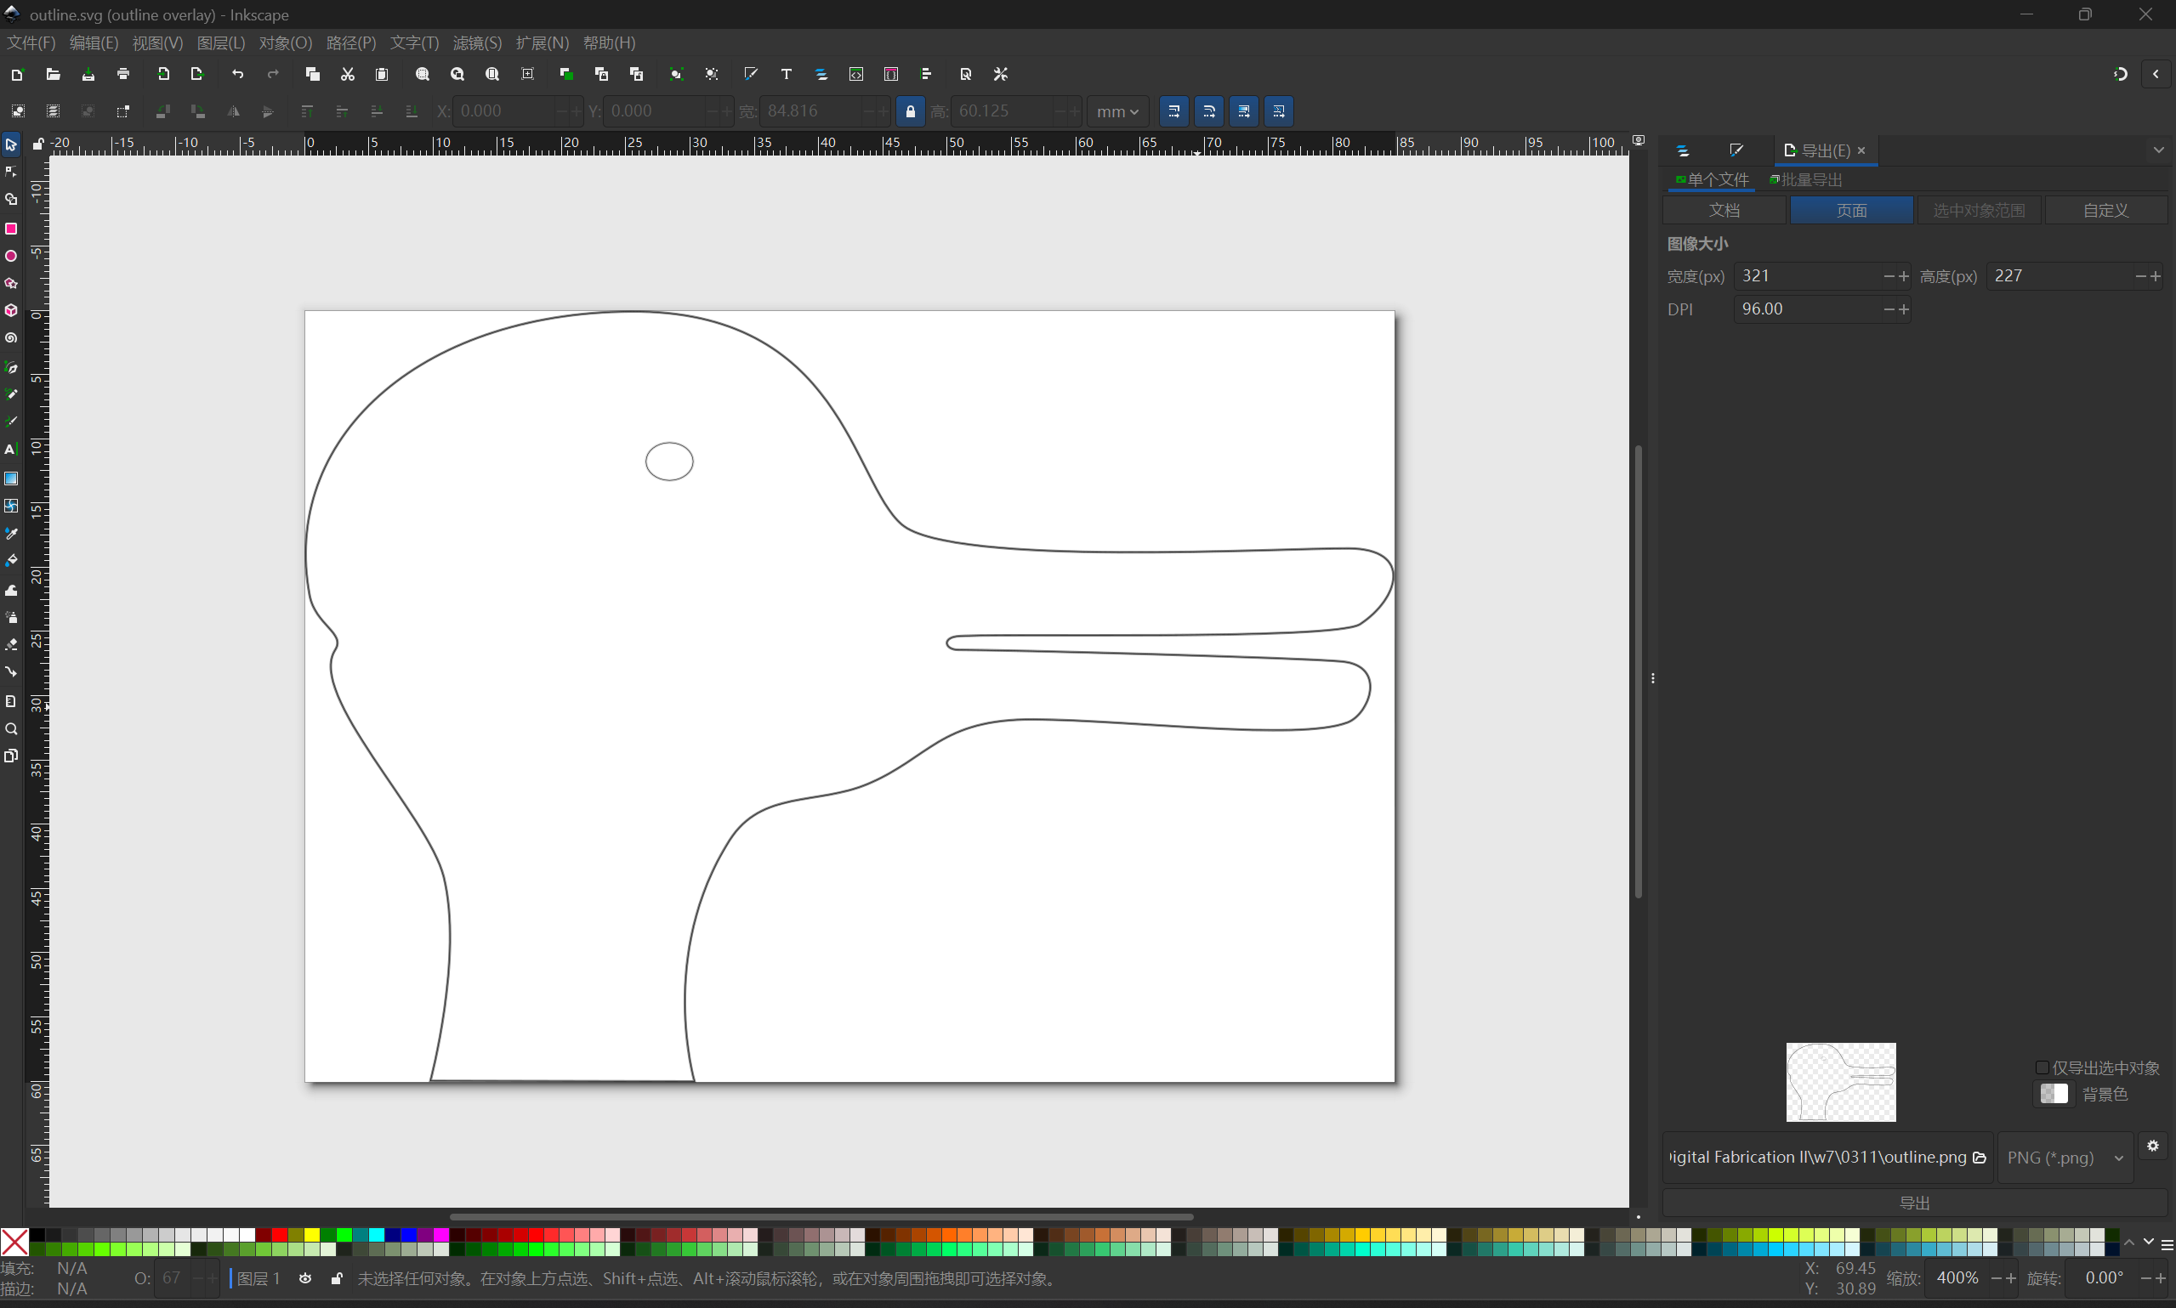Select the Selector arrow tool
2176x1308 pixels.
[x=11, y=144]
